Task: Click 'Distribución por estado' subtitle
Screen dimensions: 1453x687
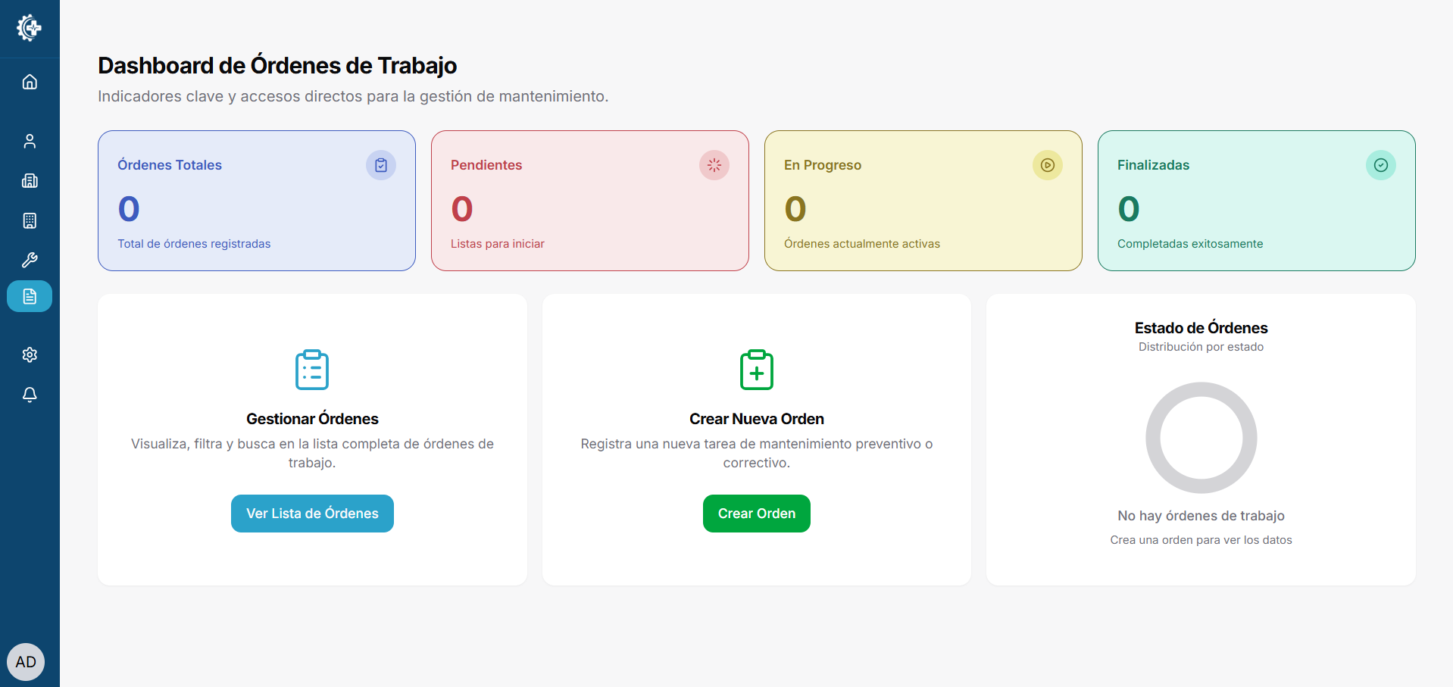Action: (x=1201, y=347)
